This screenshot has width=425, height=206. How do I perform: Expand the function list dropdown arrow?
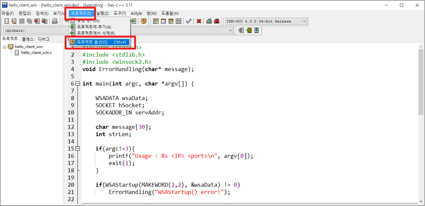[x=230, y=30]
